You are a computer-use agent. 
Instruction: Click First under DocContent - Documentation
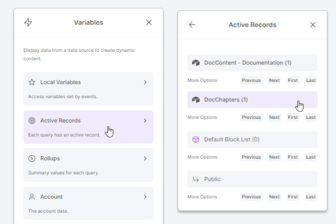293,80
